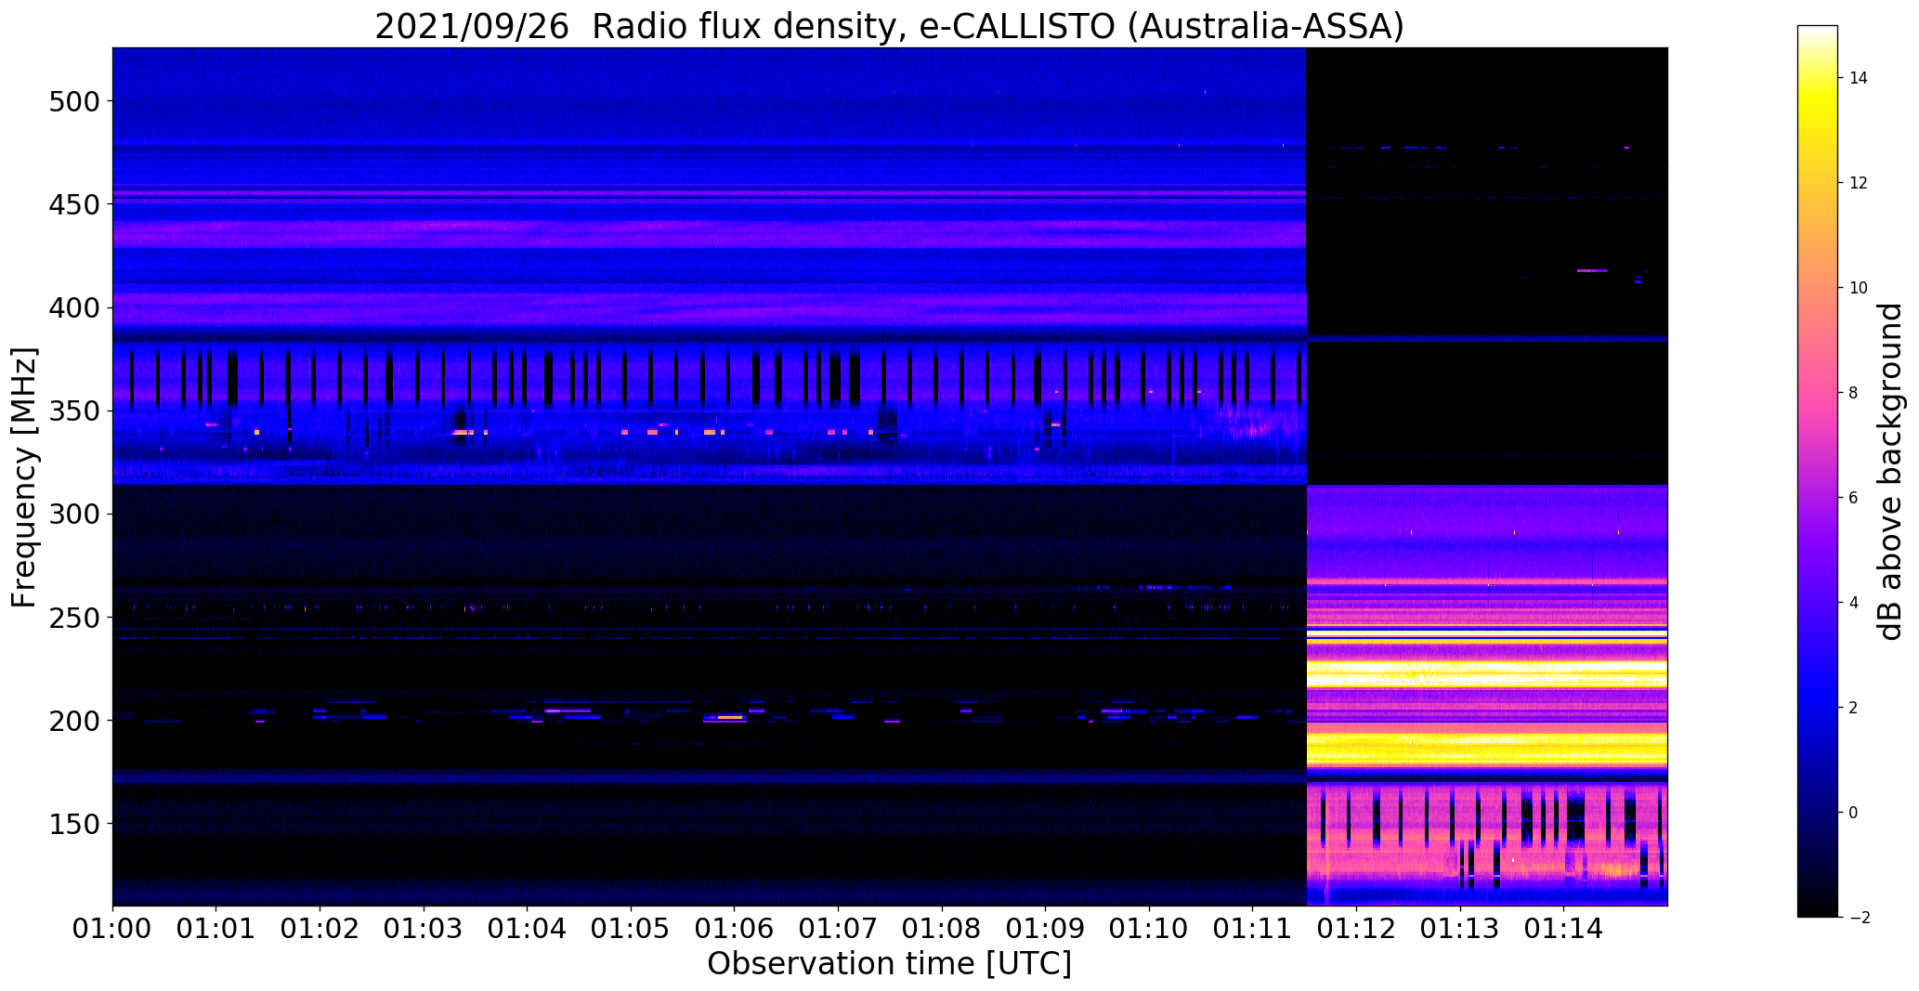This screenshot has width=1919, height=991.
Task: Click the colorbar tick label 0
Action: coord(1854,813)
